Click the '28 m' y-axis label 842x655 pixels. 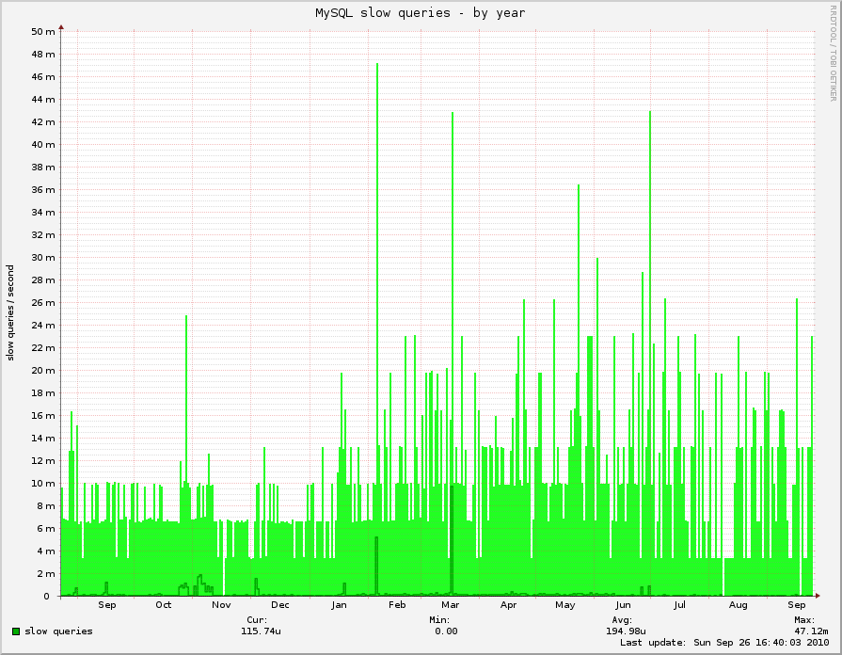tap(43, 280)
